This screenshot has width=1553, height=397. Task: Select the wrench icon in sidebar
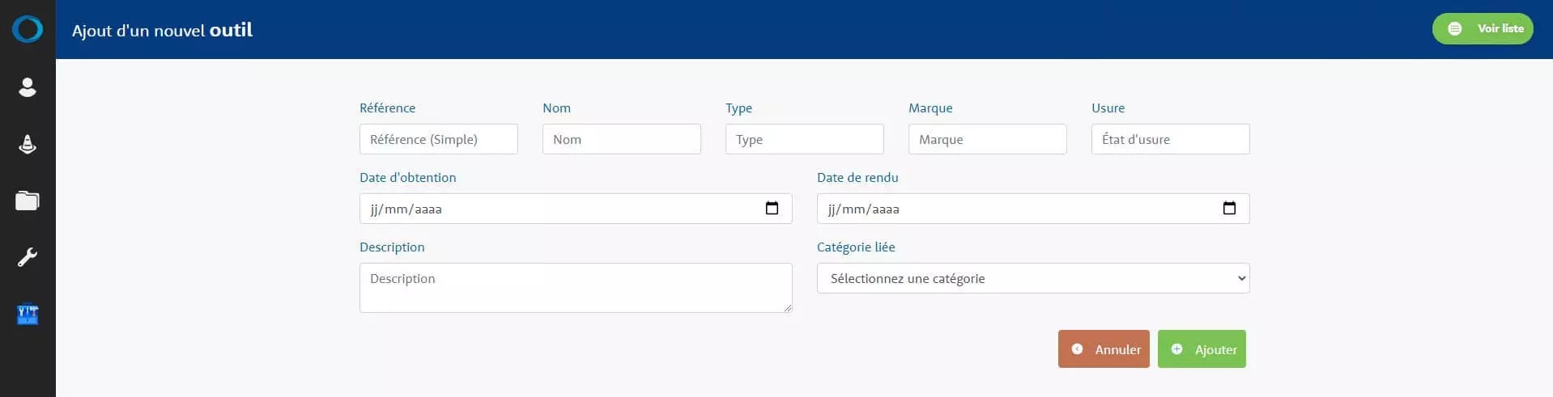(28, 258)
